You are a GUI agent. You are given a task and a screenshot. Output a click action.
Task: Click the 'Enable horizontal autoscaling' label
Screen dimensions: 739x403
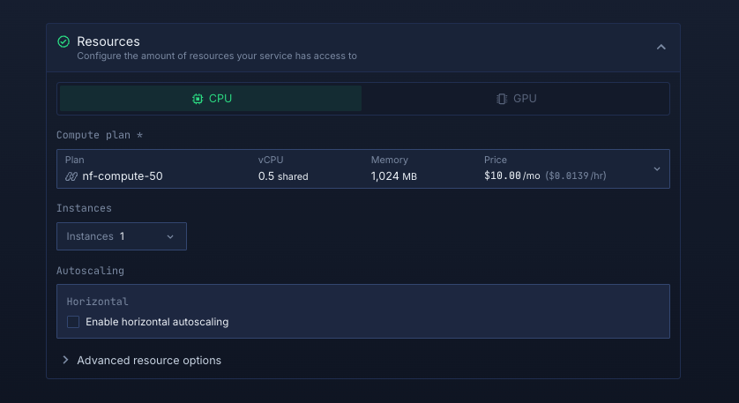157,322
